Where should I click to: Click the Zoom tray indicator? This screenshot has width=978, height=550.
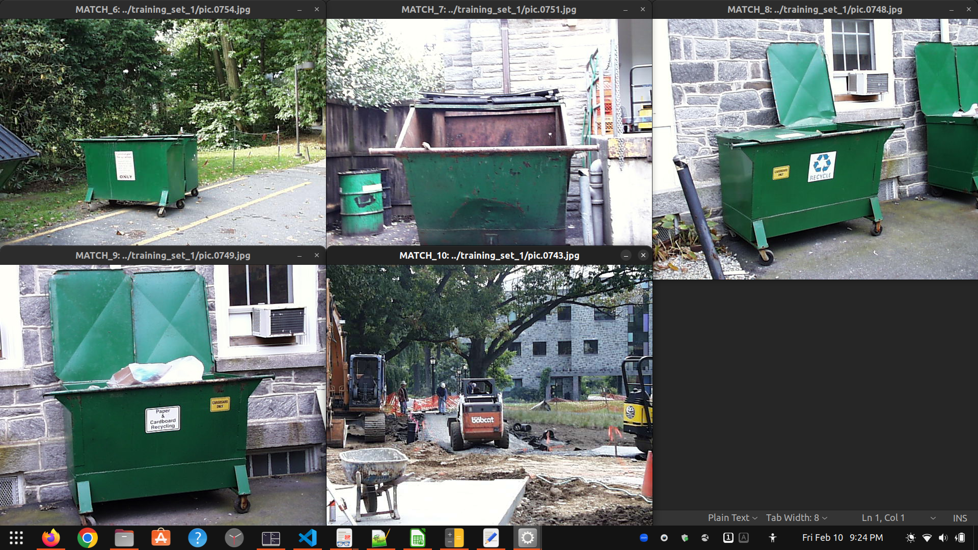(x=644, y=538)
